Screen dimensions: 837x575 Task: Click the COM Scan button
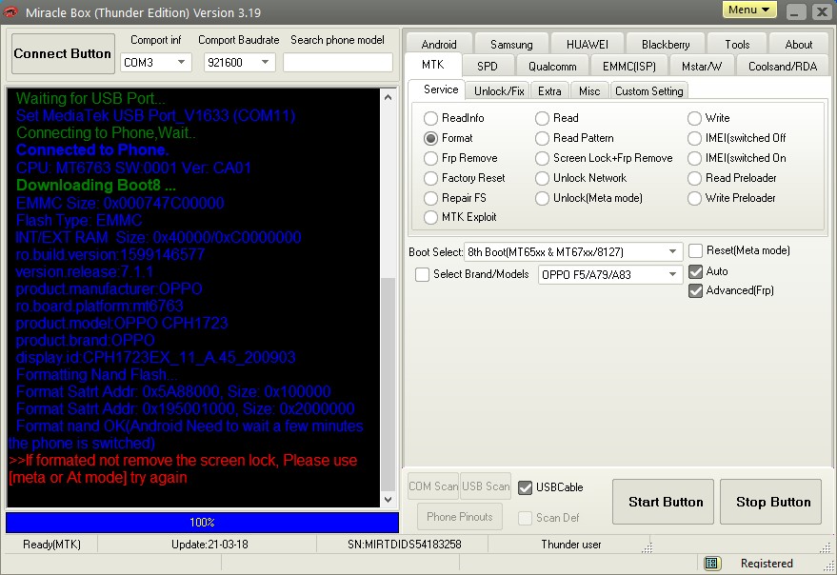(433, 486)
